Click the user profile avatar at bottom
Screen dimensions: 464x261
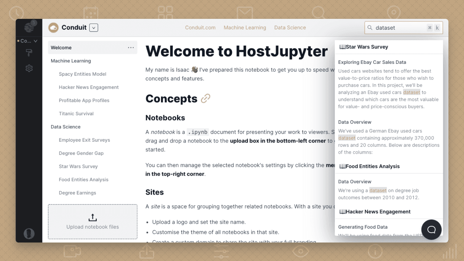point(29,234)
